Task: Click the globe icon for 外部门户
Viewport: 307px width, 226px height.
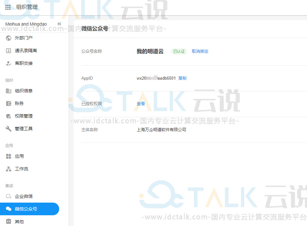Action: tap(9, 38)
